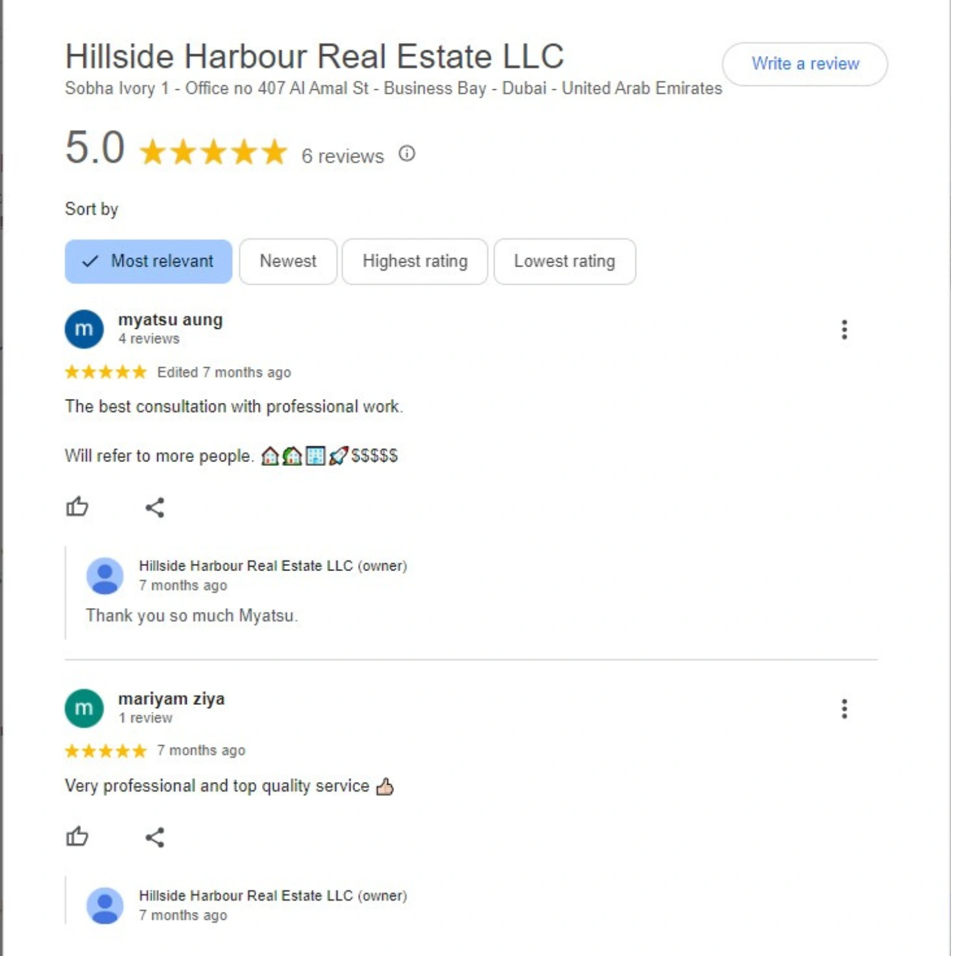Open myatsu aung's reviewer profile name
Image resolution: width=956 pixels, height=956 pixels.
tap(170, 320)
